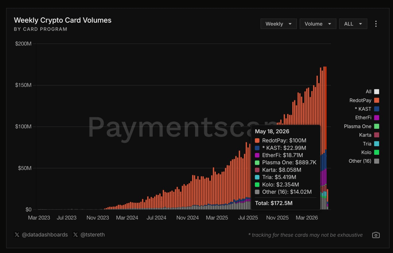
Task: Open the three-dot more options menu
Action: tap(376, 24)
